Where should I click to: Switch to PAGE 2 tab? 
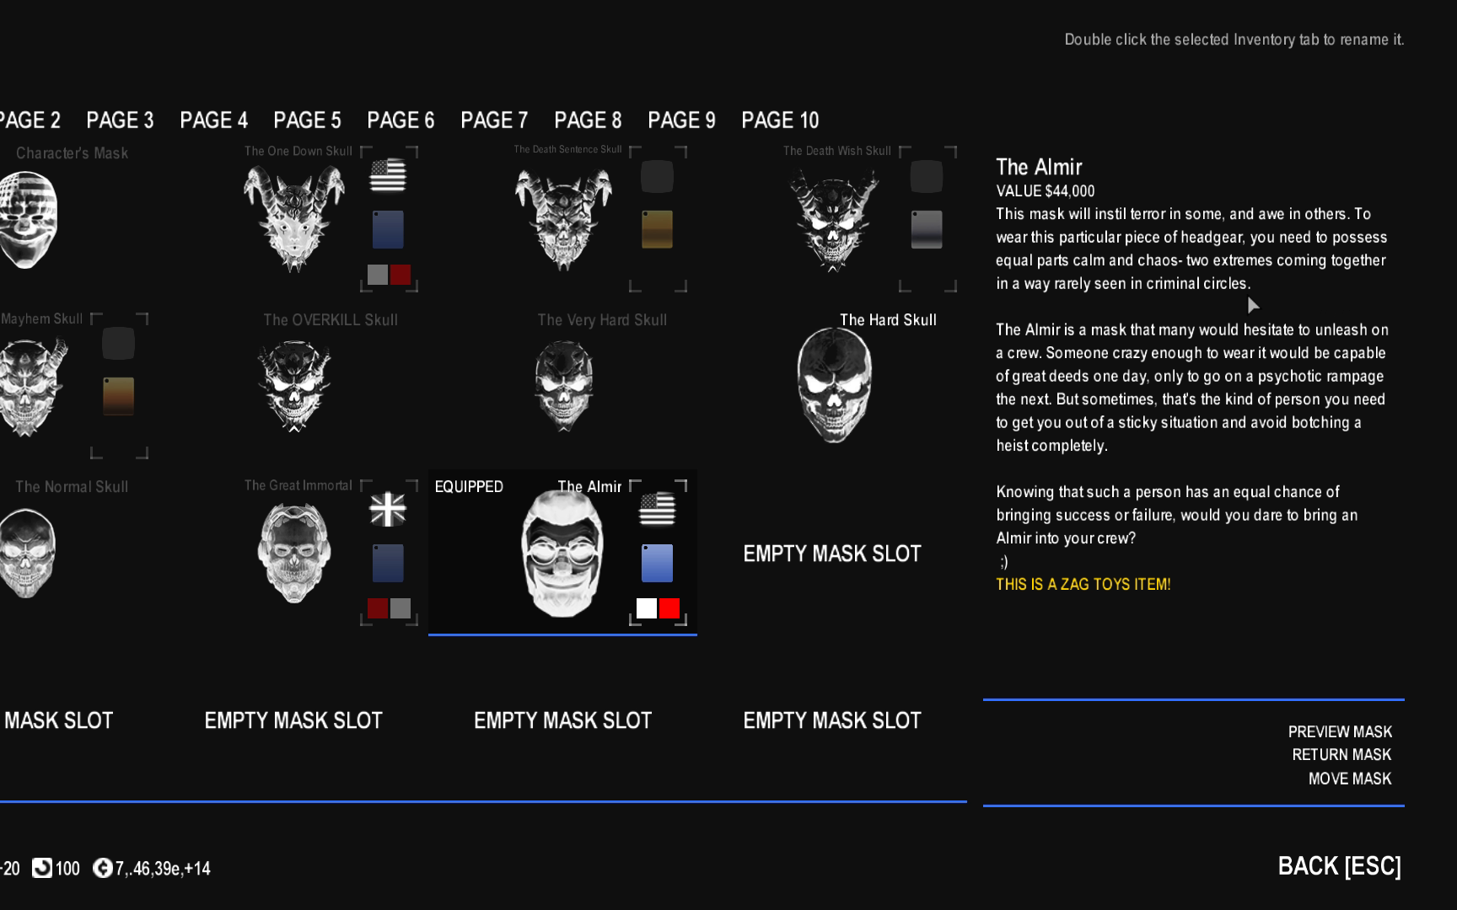tap(30, 120)
